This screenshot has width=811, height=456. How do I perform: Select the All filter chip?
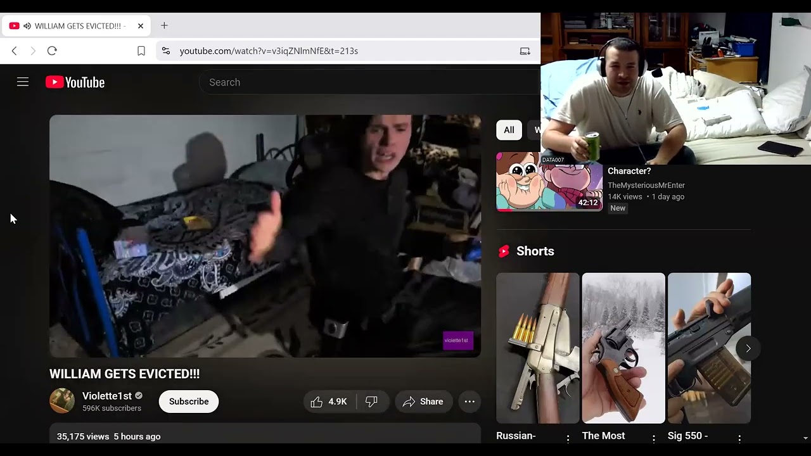(x=509, y=130)
